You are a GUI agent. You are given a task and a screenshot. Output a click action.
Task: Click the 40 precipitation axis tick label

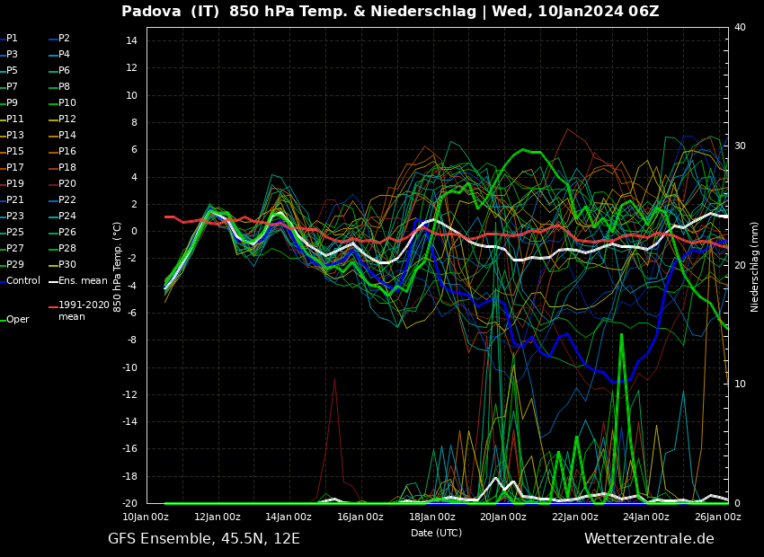(740, 27)
